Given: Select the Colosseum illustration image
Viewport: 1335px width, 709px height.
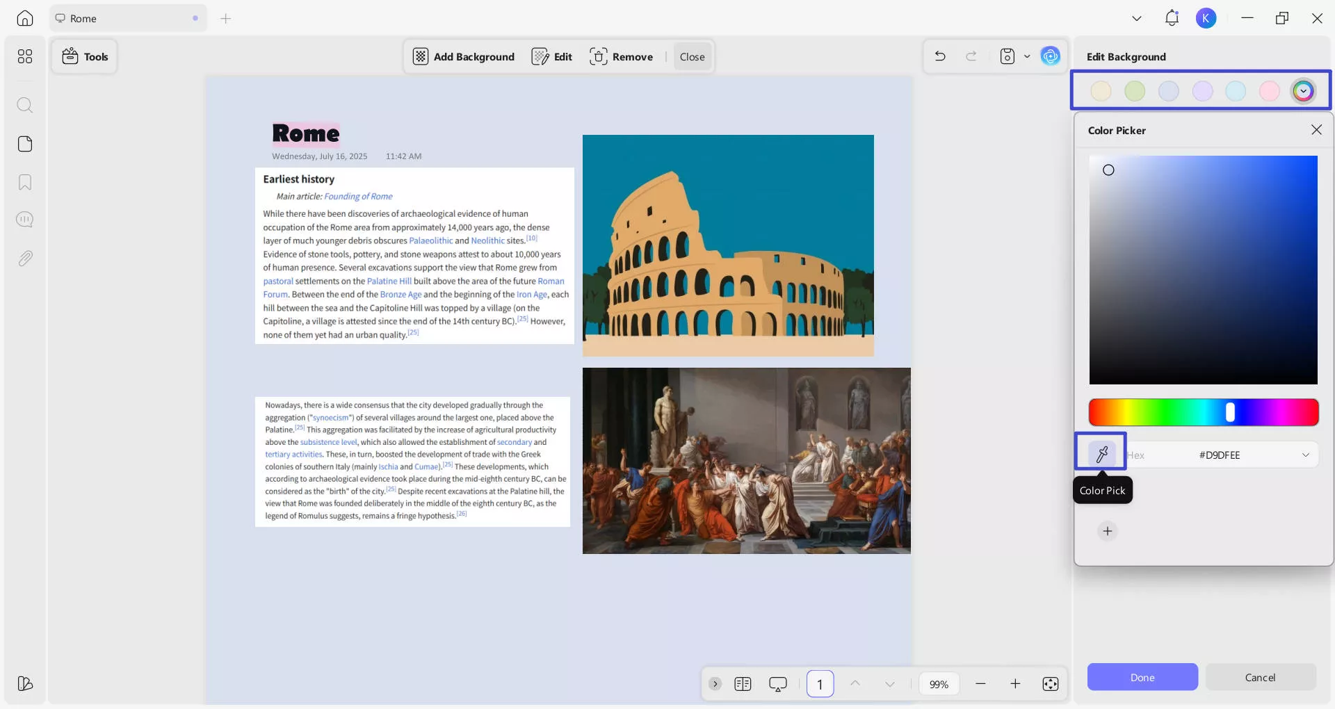Looking at the screenshot, I should pos(728,245).
